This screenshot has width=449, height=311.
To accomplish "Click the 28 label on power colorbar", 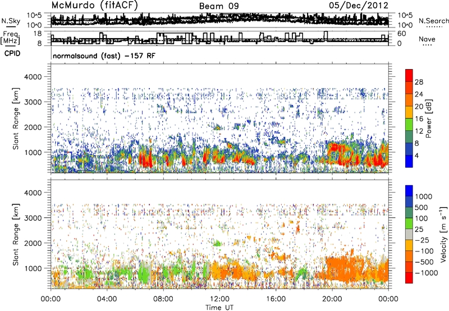I will point(419,82).
